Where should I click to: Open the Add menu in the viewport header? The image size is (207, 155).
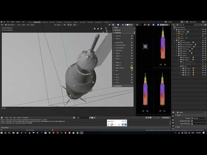(x=28, y=25)
